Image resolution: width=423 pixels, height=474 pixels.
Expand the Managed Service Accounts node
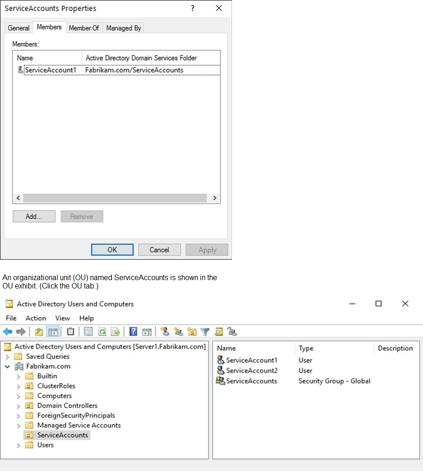click(x=19, y=426)
